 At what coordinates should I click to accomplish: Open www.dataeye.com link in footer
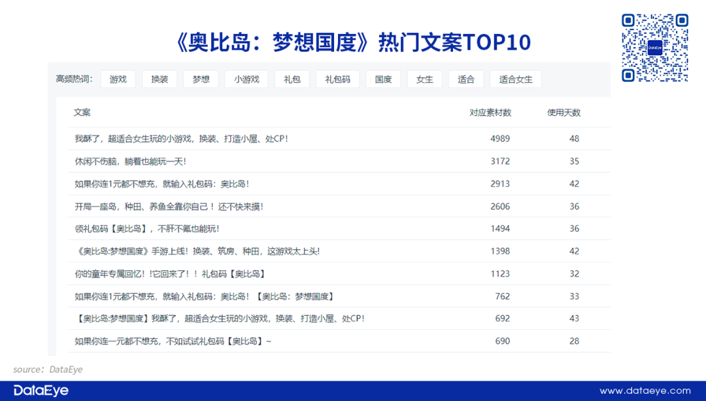(x=645, y=391)
